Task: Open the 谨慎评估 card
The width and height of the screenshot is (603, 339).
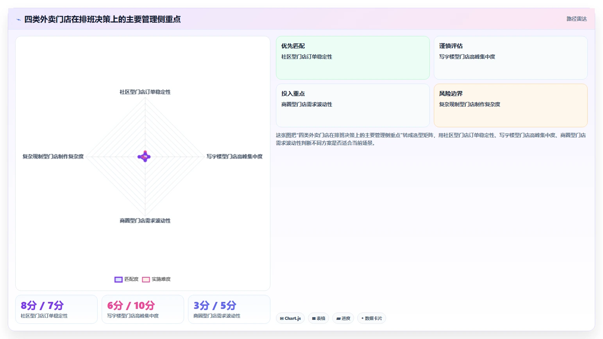Action: pyautogui.click(x=510, y=58)
